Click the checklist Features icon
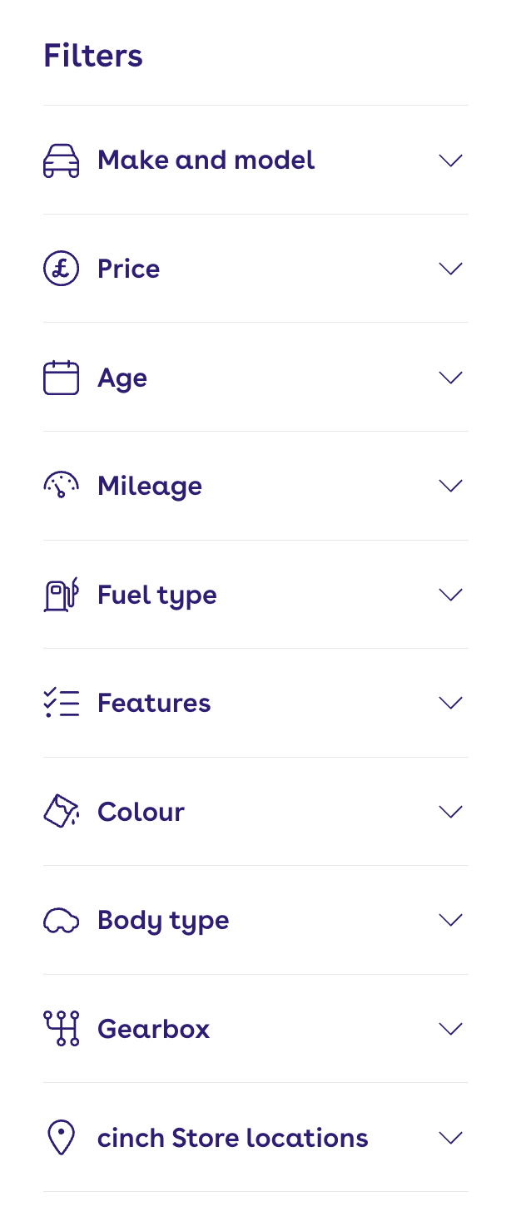Viewport: 526px width, 1211px height. 61,703
